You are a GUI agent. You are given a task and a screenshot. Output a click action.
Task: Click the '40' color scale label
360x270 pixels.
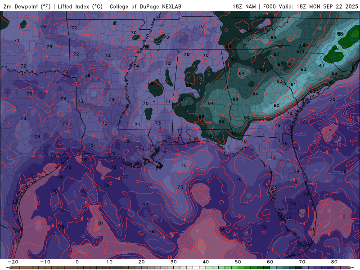click(206, 262)
